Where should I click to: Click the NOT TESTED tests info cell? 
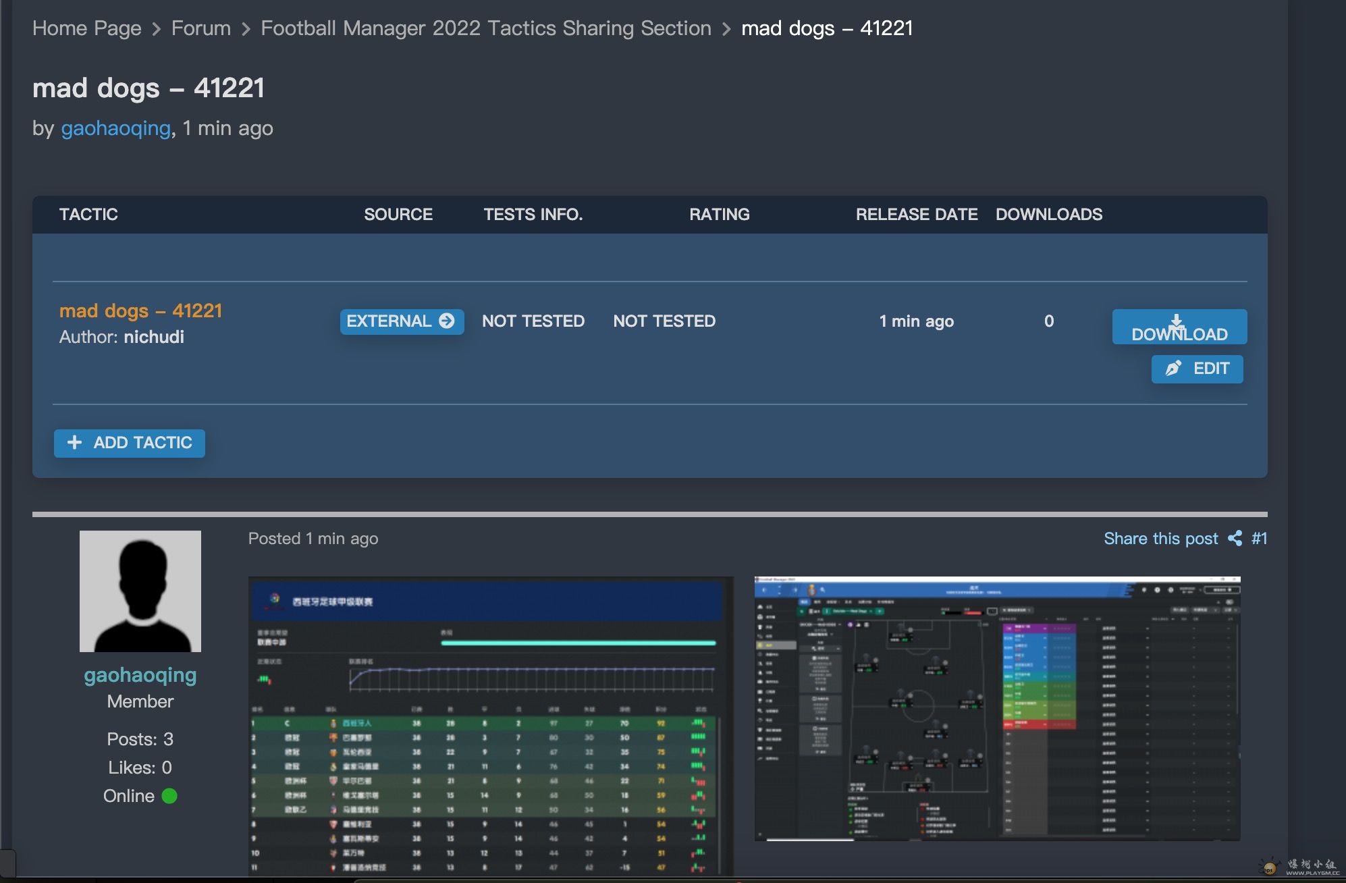tap(533, 321)
